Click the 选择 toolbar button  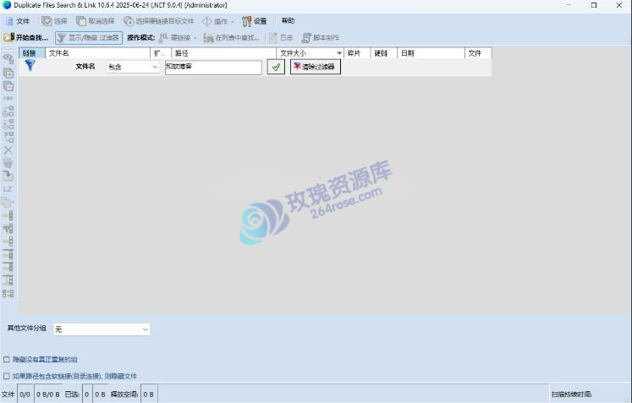54,21
